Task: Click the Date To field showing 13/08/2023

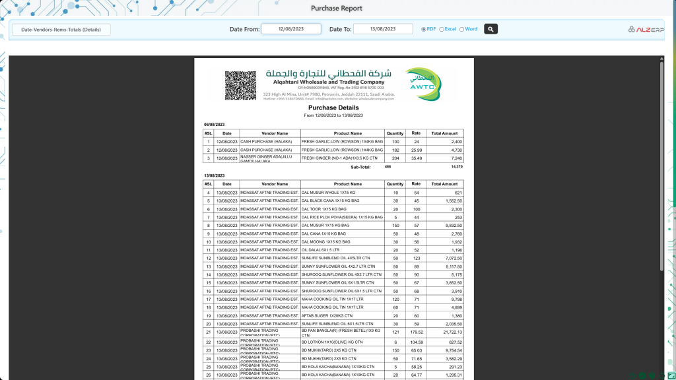Action: (x=383, y=29)
